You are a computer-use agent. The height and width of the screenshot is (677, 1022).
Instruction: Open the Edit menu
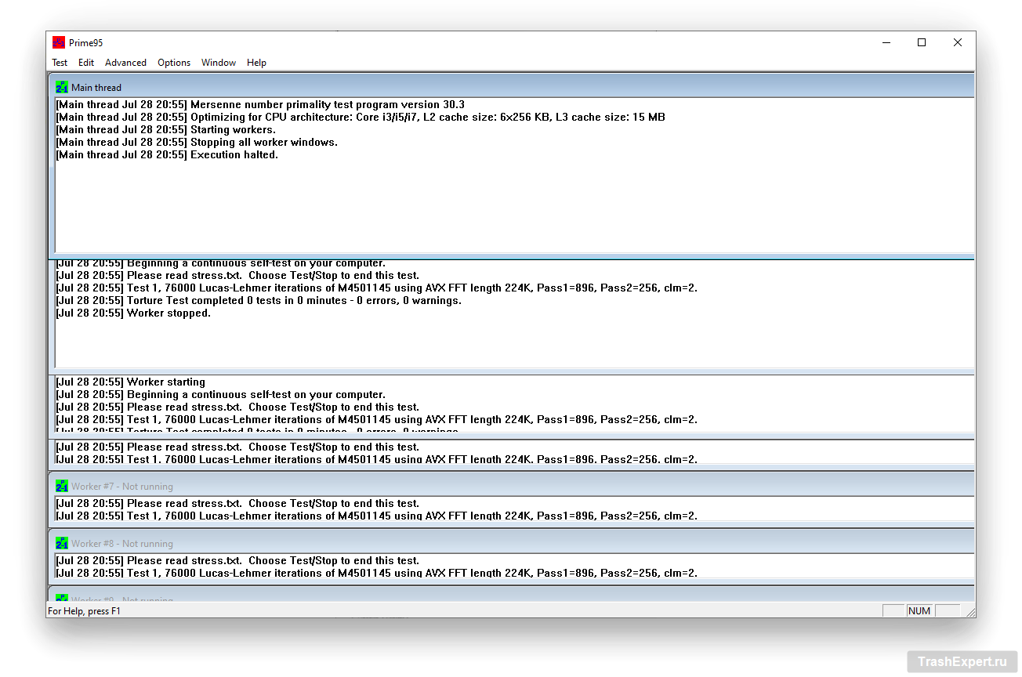[x=86, y=63]
